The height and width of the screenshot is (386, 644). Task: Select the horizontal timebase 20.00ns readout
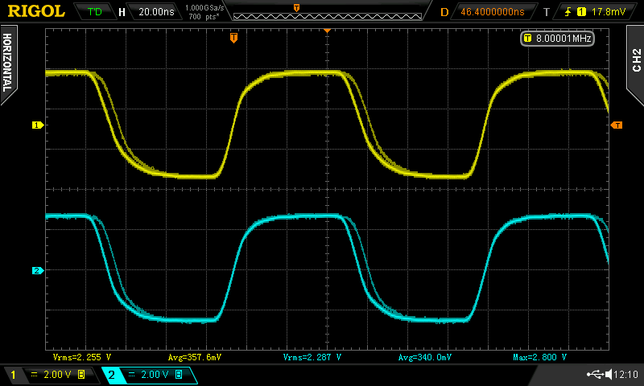click(156, 12)
